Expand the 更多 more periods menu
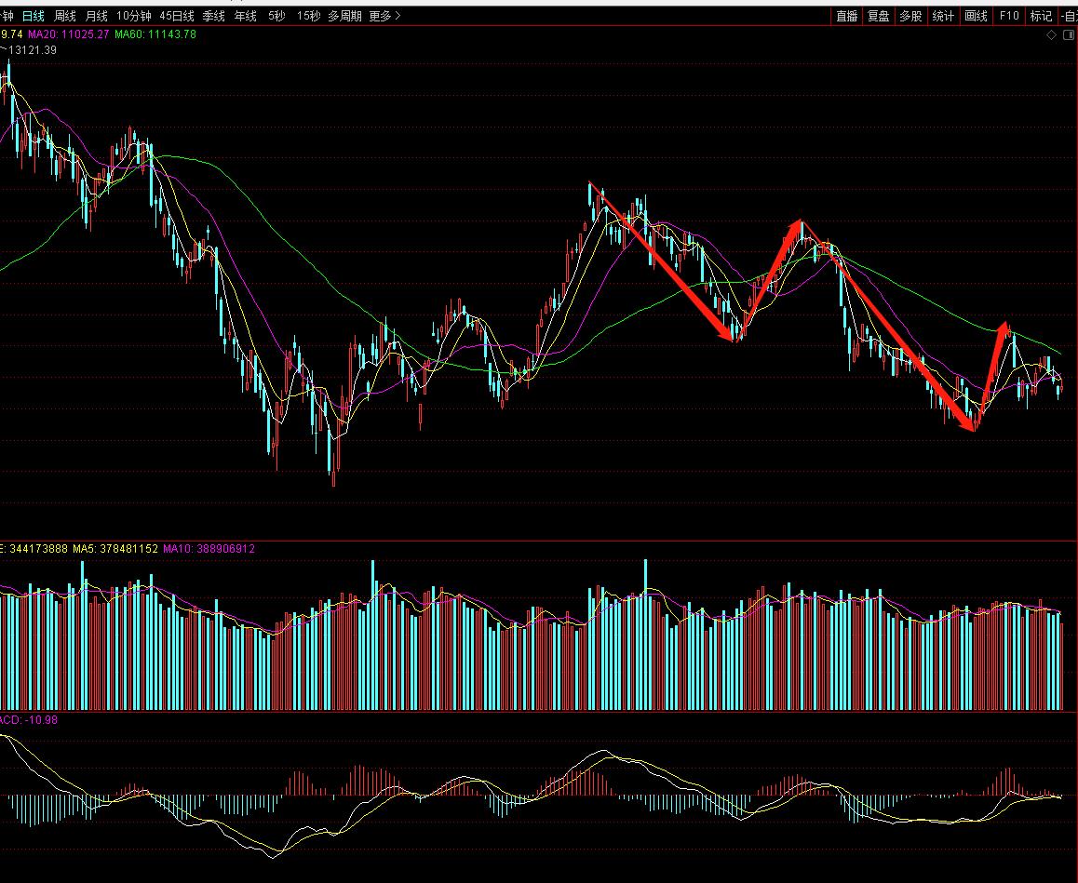Image resolution: width=1078 pixels, height=883 pixels. pyautogui.click(x=385, y=16)
